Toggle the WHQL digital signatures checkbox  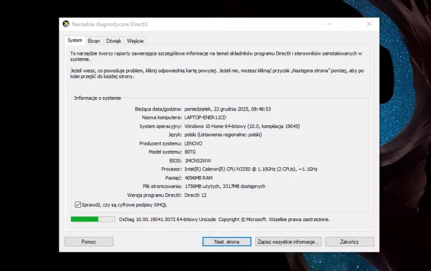click(x=78, y=205)
